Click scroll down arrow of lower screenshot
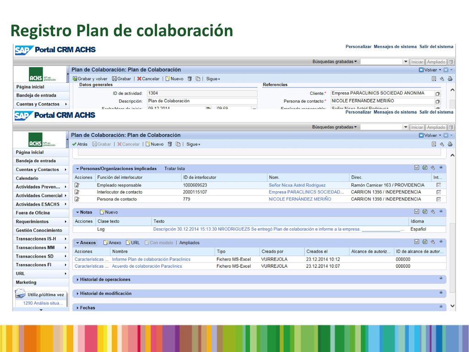Screen dimensions: 469x352 [452, 306]
